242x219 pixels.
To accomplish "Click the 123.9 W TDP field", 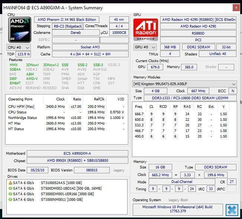I will (x=24, y=54).
